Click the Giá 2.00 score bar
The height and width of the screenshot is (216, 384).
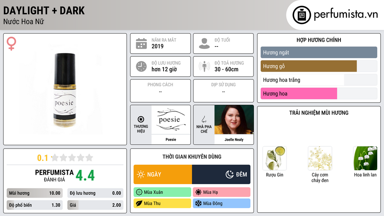pyautogui.click(x=95, y=205)
